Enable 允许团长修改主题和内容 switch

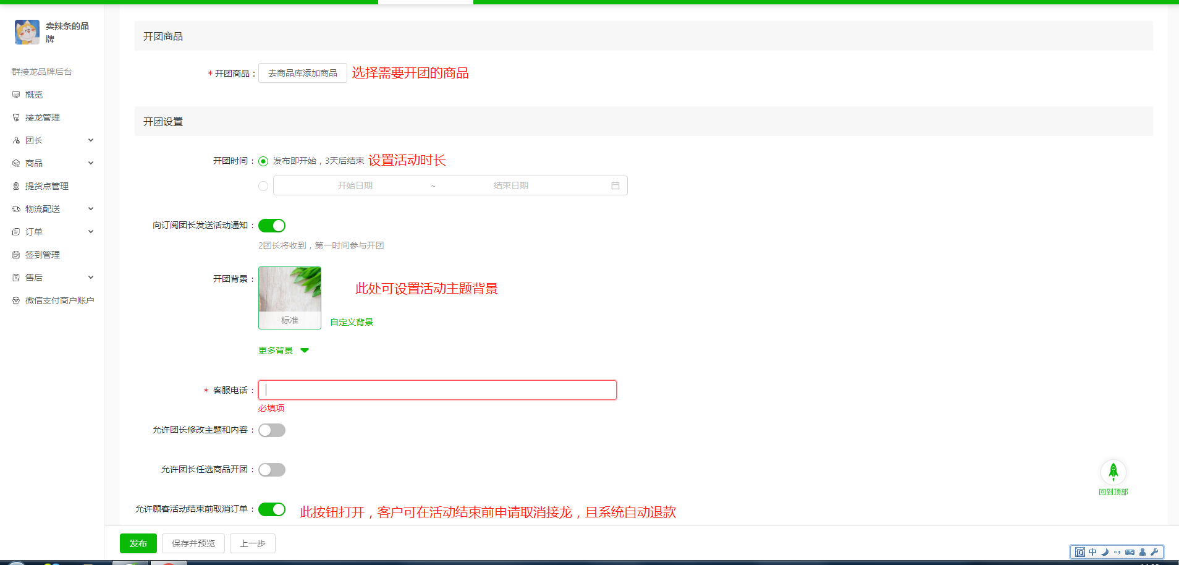pos(272,430)
